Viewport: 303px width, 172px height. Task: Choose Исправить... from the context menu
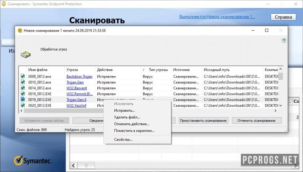pos(125,110)
